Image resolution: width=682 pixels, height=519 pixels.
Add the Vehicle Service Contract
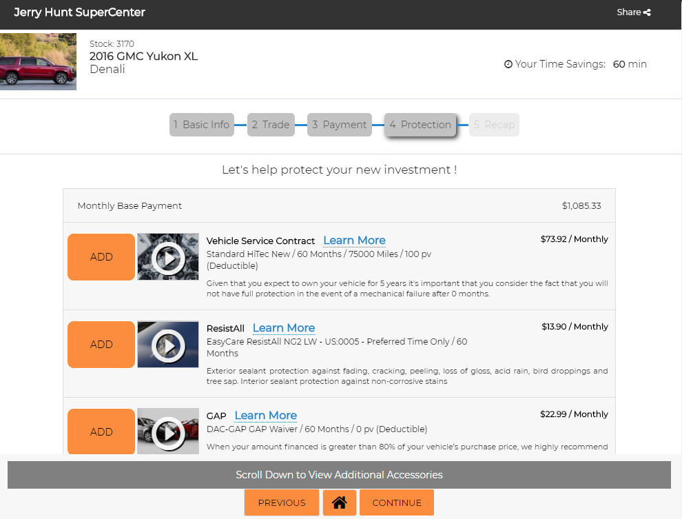pyautogui.click(x=101, y=257)
